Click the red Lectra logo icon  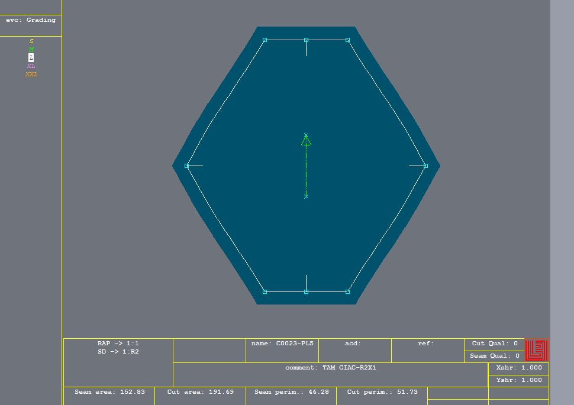tap(536, 350)
